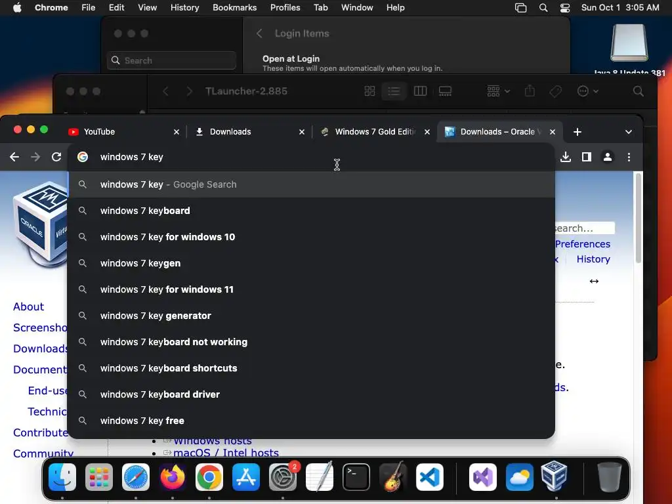Select 'windows 7 key - Google Search' suggestion

click(x=311, y=184)
